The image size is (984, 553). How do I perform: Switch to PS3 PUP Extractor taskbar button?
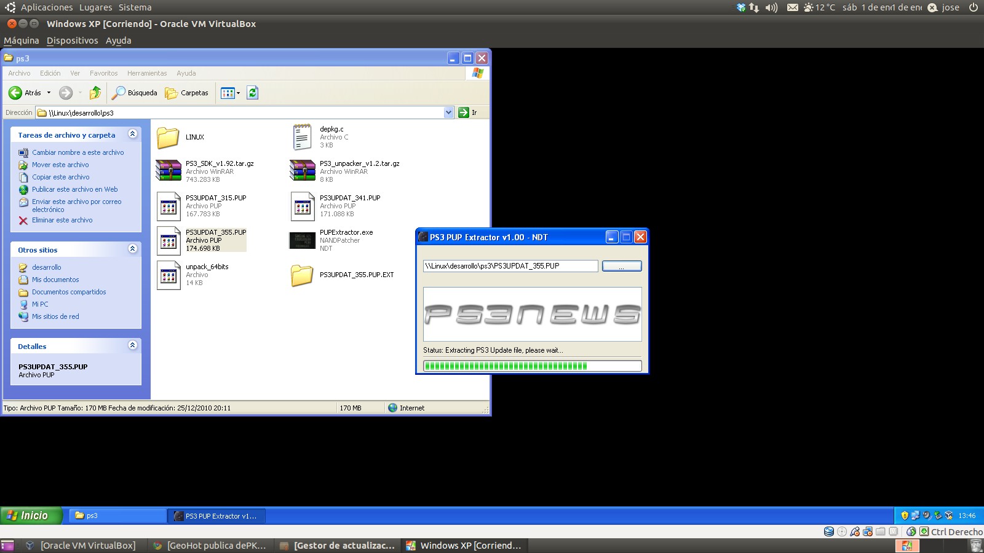[x=216, y=516]
